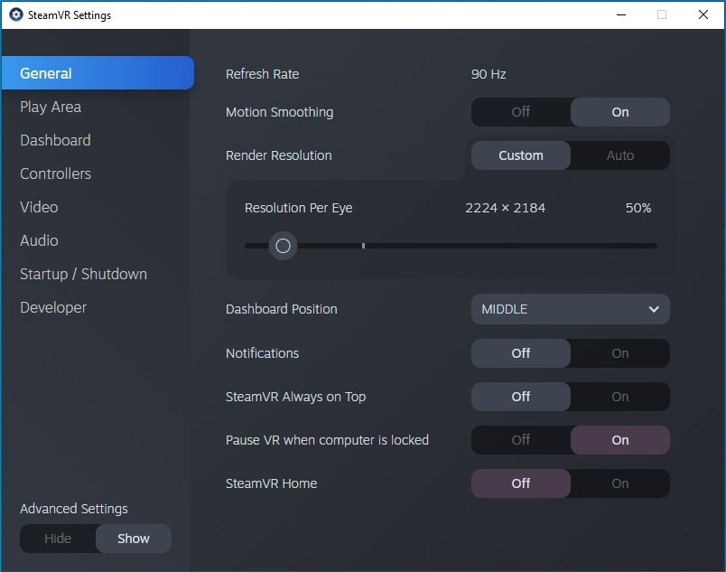Turn Motion Smoothing On
The height and width of the screenshot is (572, 726).
[x=620, y=112]
